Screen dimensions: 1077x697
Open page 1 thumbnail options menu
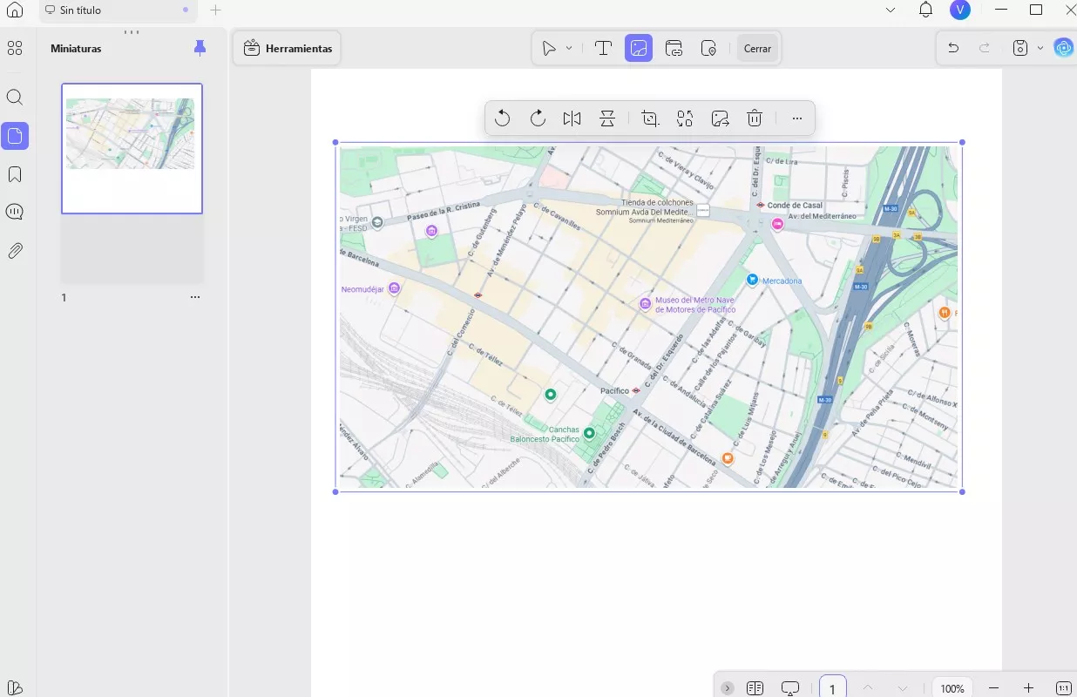pyautogui.click(x=195, y=297)
